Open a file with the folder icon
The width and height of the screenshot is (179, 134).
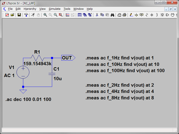[x=12, y=15]
